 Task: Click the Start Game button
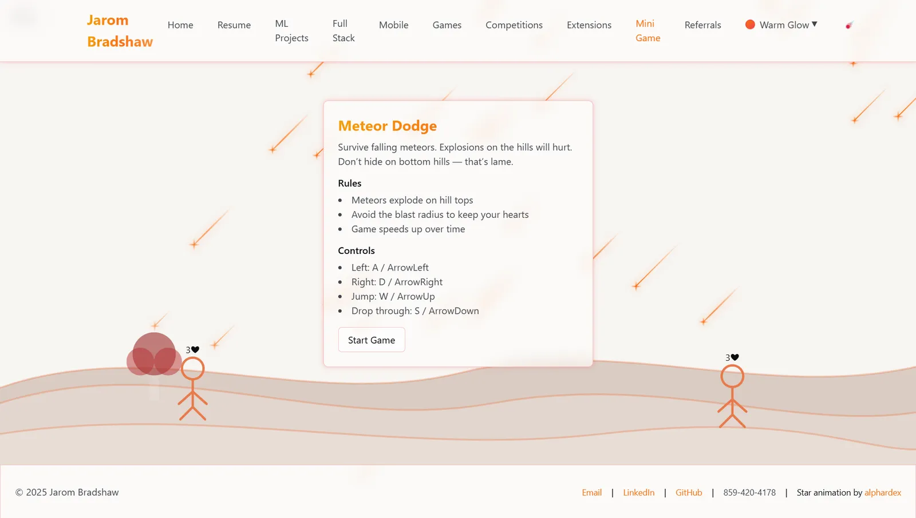coord(372,340)
